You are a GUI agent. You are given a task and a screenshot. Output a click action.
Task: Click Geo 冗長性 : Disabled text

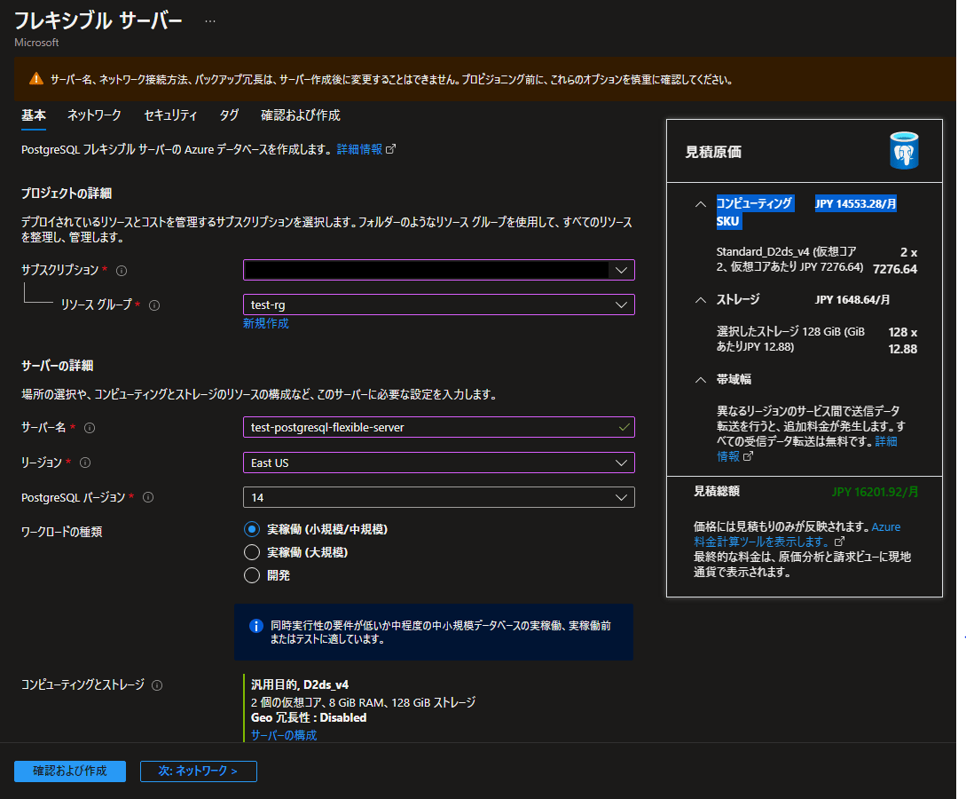tap(309, 718)
